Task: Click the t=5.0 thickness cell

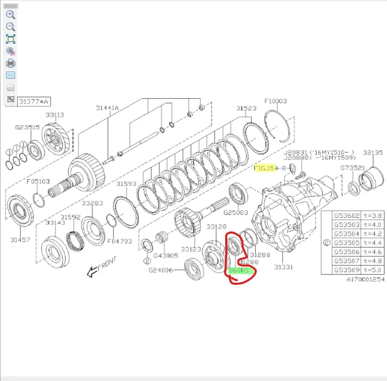Action: click(x=372, y=270)
